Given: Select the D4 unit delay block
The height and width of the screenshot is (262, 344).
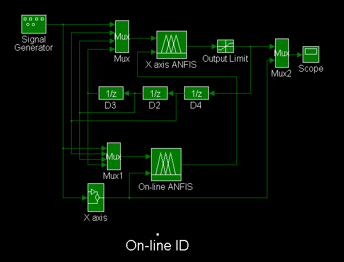Looking at the screenshot, I should pos(196,94).
